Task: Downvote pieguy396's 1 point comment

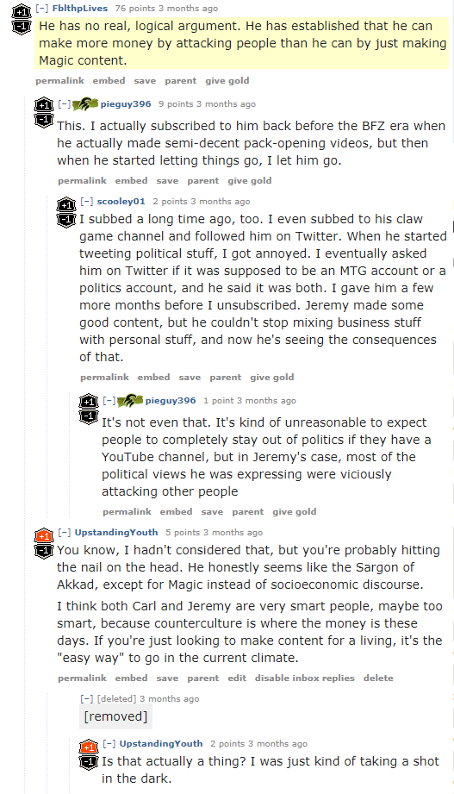Action: click(89, 416)
